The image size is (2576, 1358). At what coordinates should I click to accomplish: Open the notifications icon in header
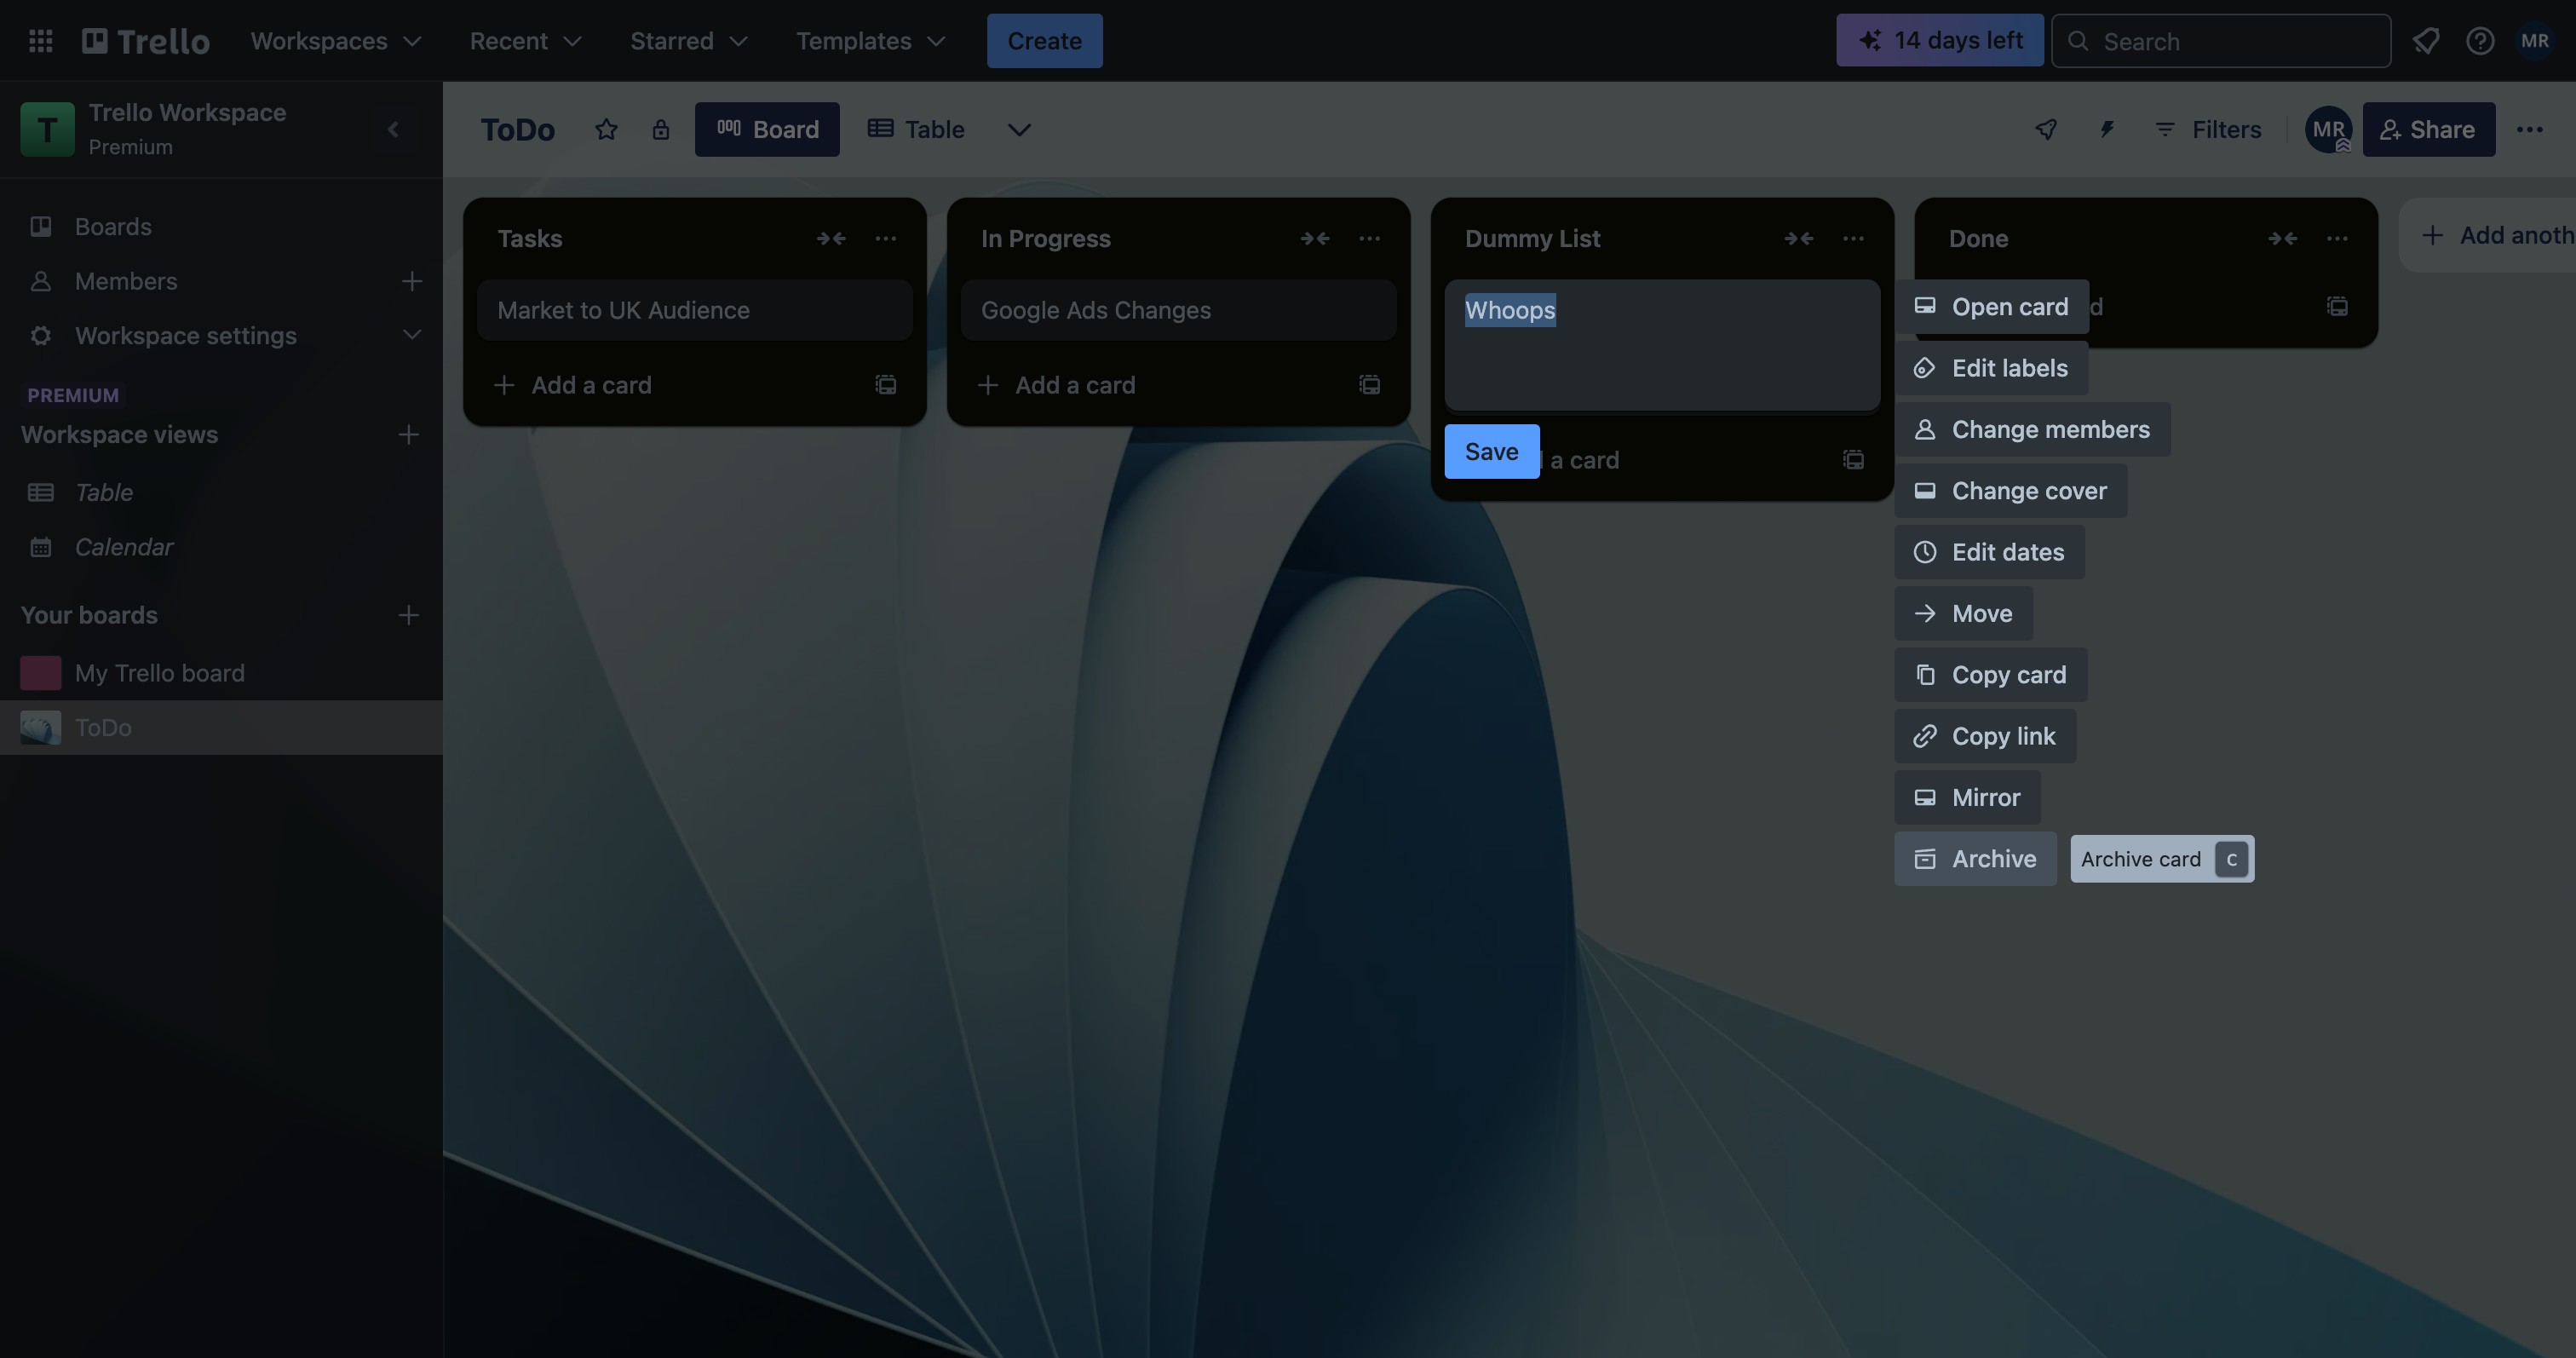(x=2426, y=41)
